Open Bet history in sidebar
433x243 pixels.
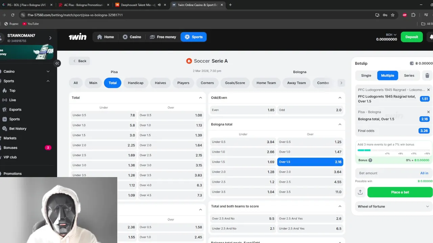pyautogui.click(x=18, y=129)
